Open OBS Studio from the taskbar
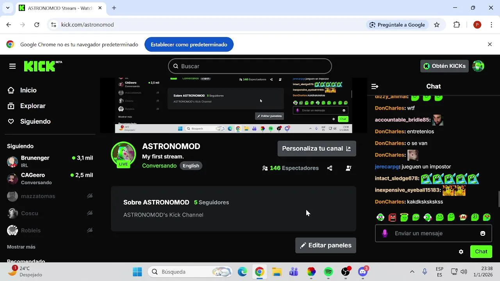500x281 pixels. [346, 272]
